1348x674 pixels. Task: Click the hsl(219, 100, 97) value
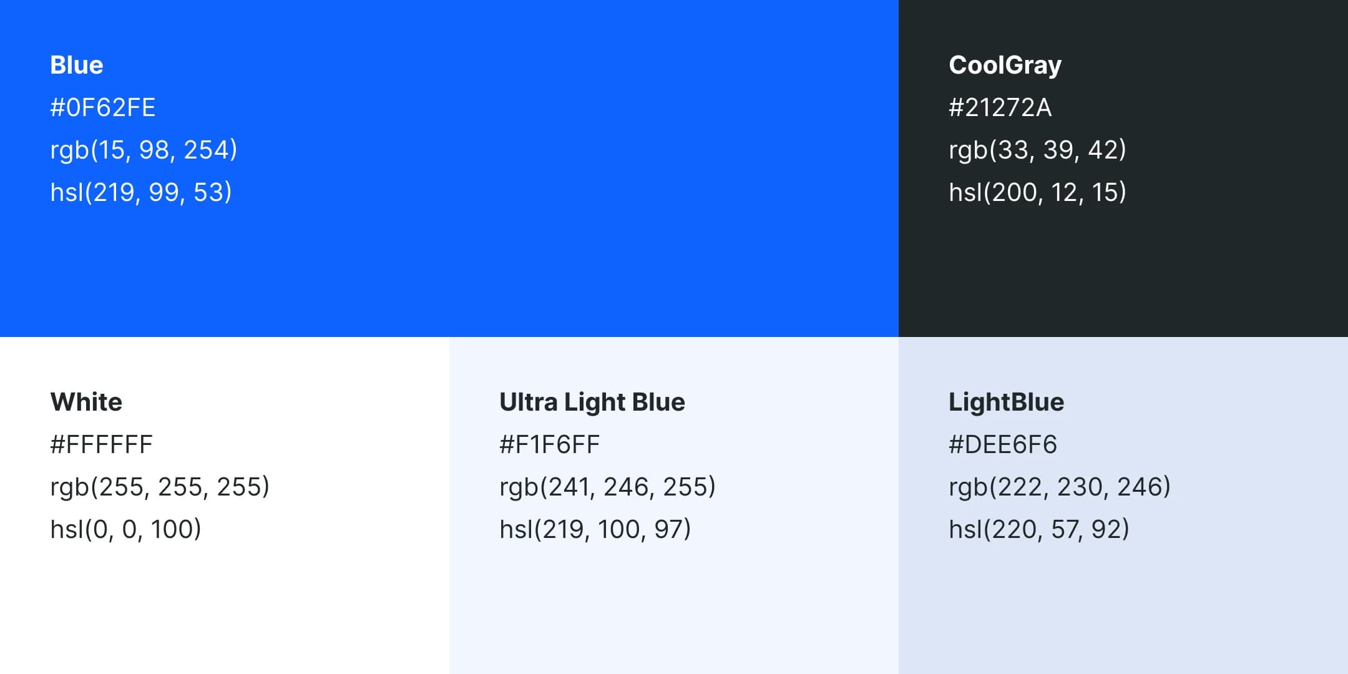click(x=595, y=529)
